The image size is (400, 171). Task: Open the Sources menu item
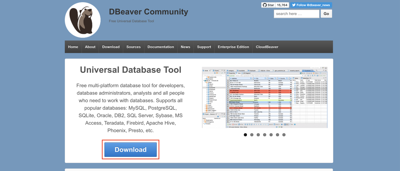pos(133,47)
